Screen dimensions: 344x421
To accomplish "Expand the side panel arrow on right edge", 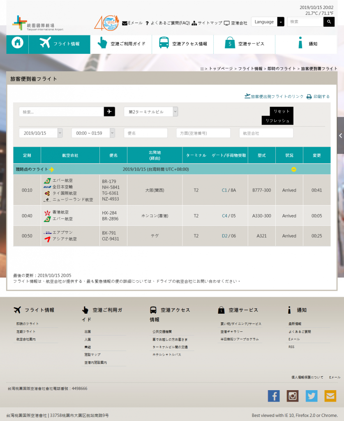I will [340, 135].
